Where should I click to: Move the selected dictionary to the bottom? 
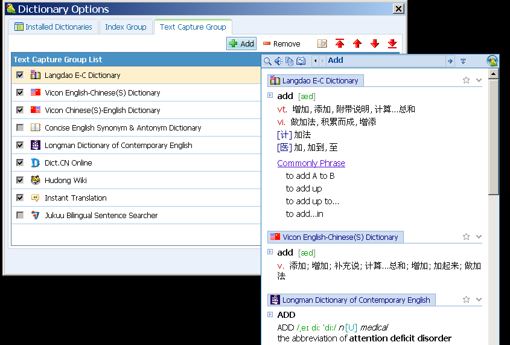392,44
